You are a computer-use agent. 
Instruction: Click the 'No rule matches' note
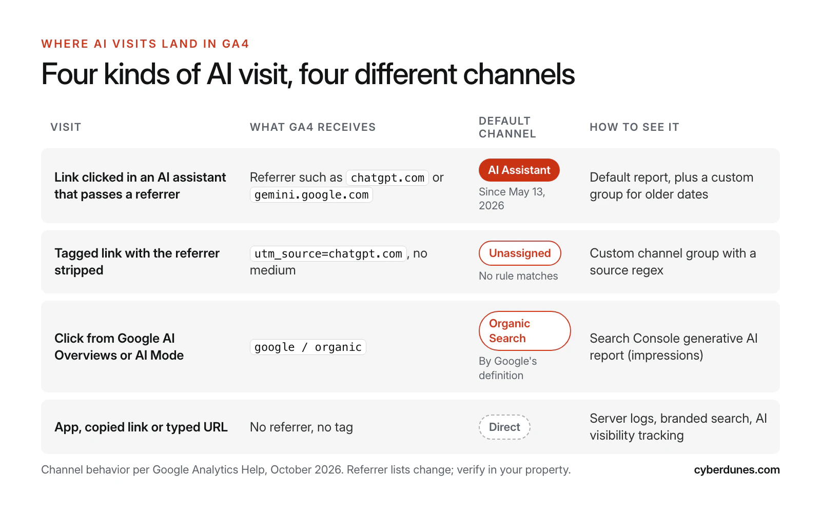[x=518, y=276]
